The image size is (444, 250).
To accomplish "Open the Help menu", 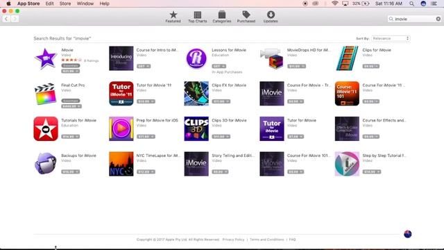I will pyautogui.click(x=105, y=3).
